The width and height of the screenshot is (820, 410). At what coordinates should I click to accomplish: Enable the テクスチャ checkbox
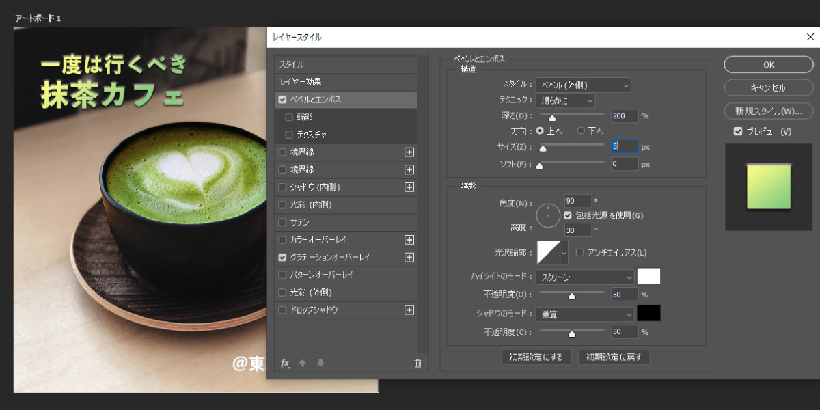(x=289, y=135)
